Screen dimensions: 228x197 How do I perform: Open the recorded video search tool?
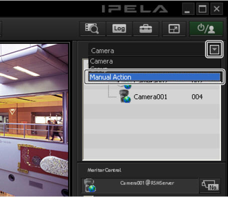(92, 28)
